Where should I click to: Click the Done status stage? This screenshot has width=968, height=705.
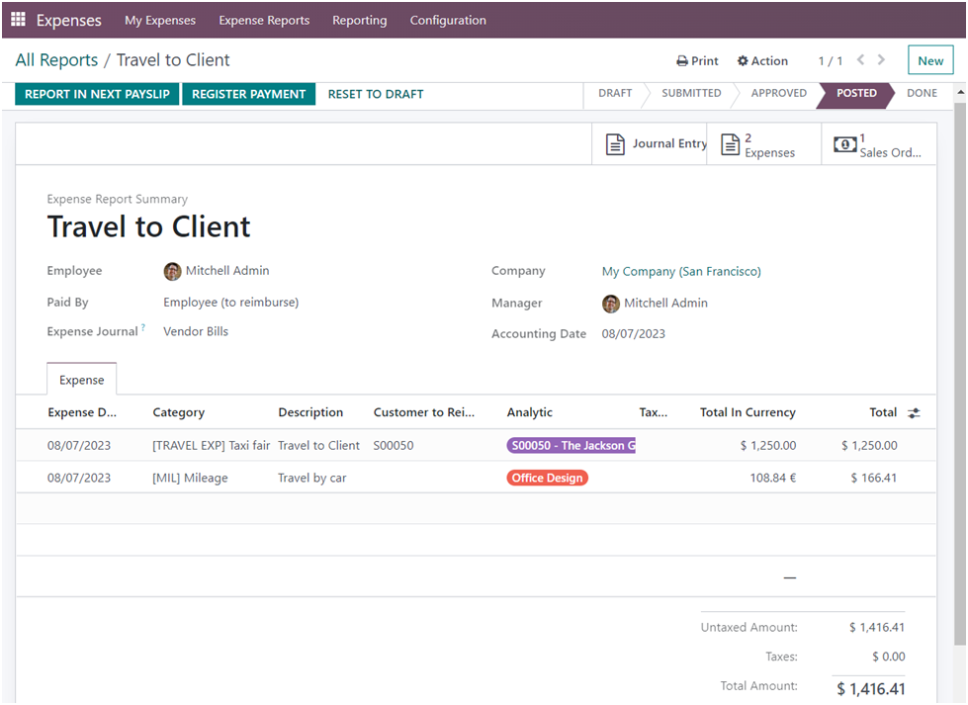922,93
